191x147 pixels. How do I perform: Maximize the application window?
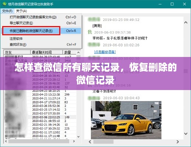point(172,4)
